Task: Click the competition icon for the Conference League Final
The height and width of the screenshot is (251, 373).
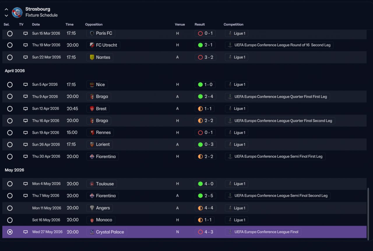Action: click(x=230, y=232)
